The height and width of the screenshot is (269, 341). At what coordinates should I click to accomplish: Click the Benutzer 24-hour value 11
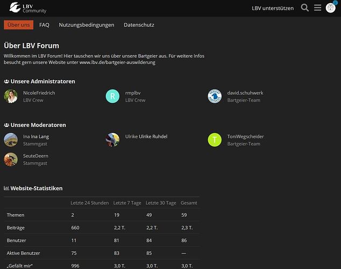[x=74, y=240]
